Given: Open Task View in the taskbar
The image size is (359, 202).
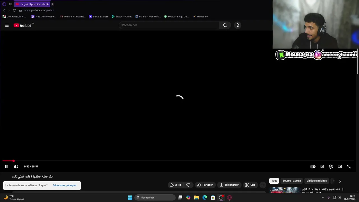Looking at the screenshot, I should (180, 198).
